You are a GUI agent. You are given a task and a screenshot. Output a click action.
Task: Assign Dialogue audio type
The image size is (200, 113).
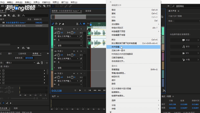pos(185,40)
